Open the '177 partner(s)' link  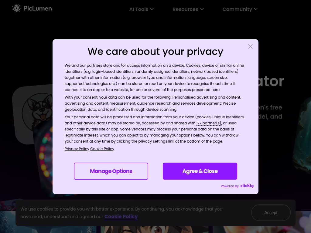coord(209,123)
